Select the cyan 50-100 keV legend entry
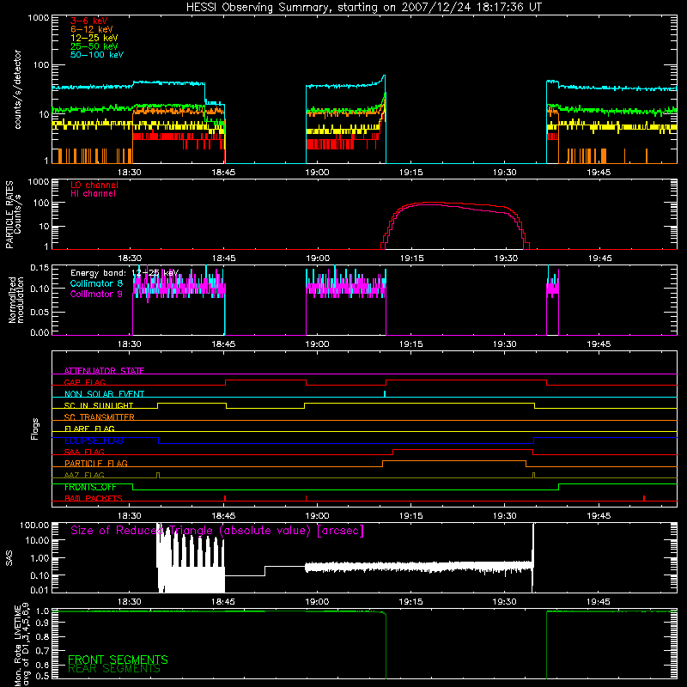Viewport: 687px width, 687px height. click(97, 55)
